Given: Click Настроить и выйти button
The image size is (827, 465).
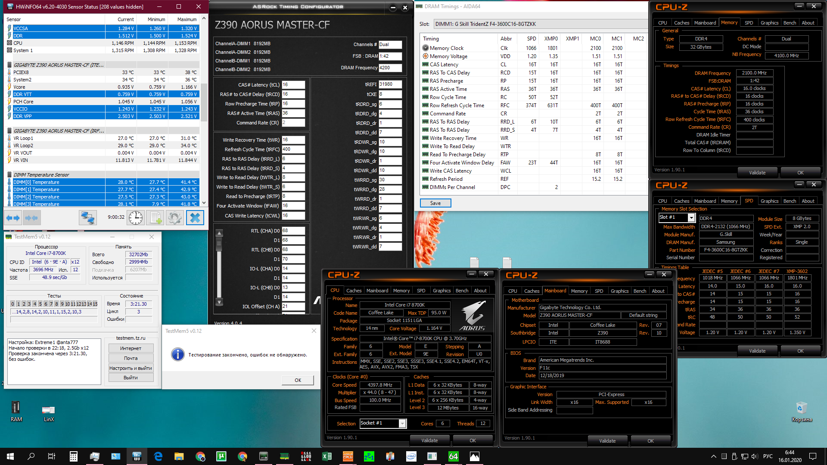Looking at the screenshot, I should [131, 368].
